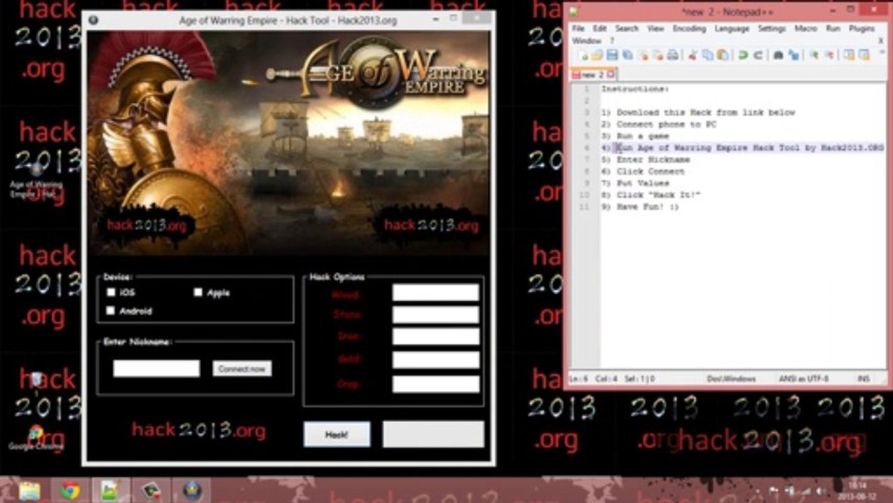The width and height of the screenshot is (893, 503).
Task: Click the Close All toolbar icon
Action: coord(657,55)
